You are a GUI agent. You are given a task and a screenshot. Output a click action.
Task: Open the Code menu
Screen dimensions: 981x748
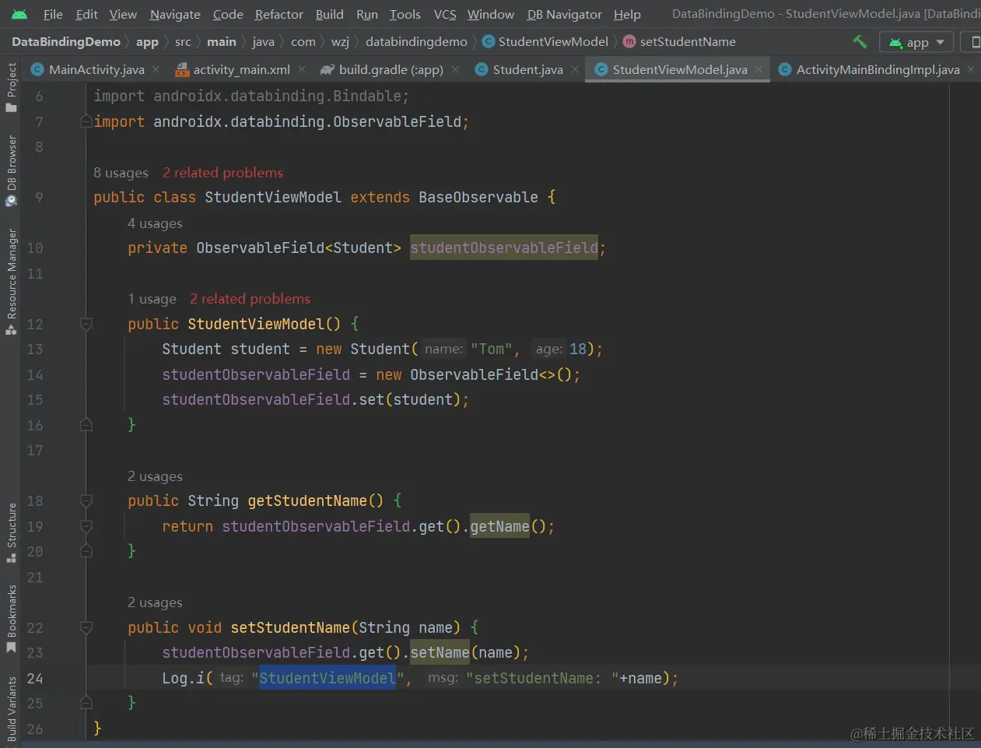tap(228, 14)
